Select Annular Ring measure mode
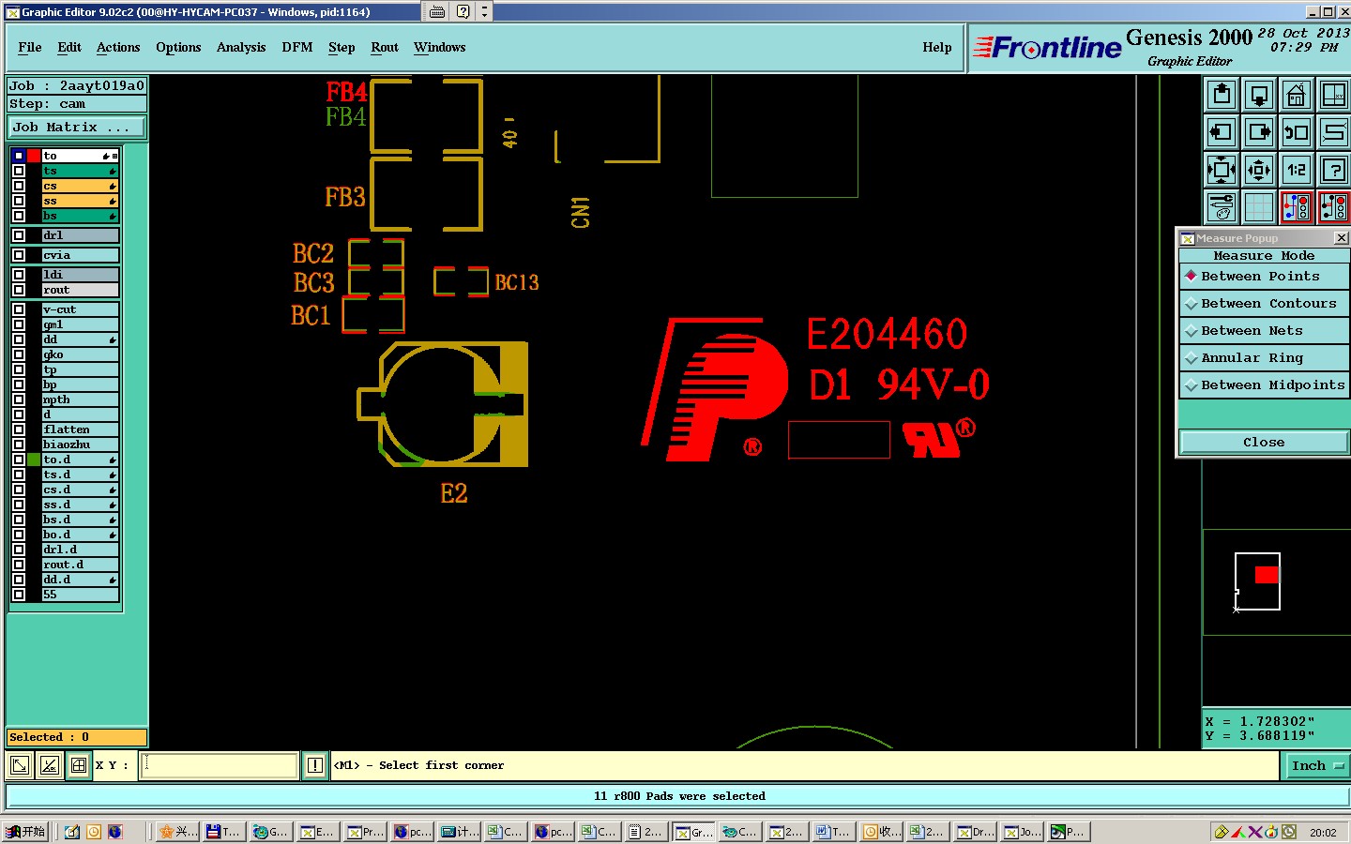Viewport: 1351px width, 844px height. [x=1264, y=358]
